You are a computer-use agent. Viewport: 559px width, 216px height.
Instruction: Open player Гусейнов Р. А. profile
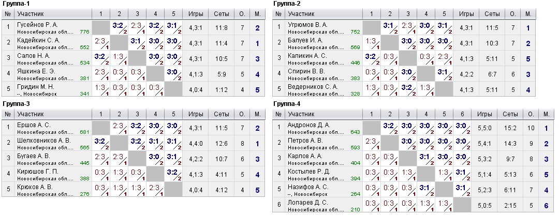point(38,24)
